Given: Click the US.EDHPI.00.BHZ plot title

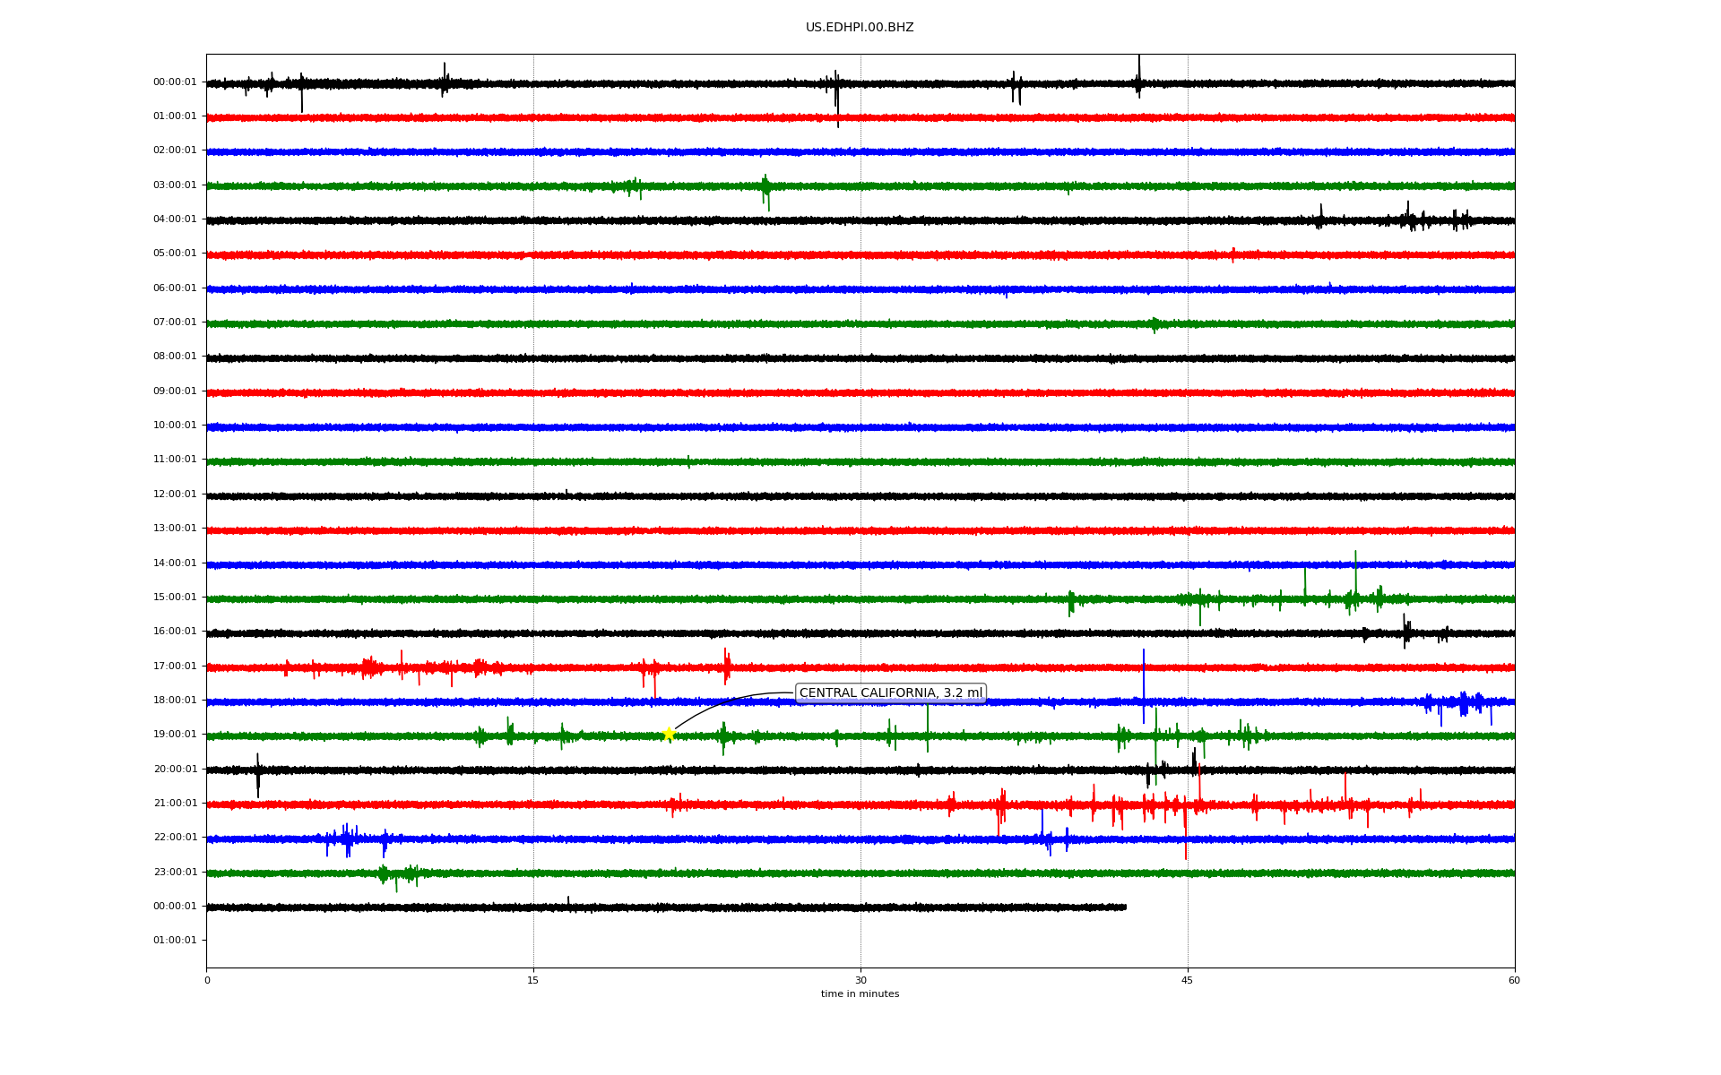Looking at the screenshot, I should click(860, 28).
